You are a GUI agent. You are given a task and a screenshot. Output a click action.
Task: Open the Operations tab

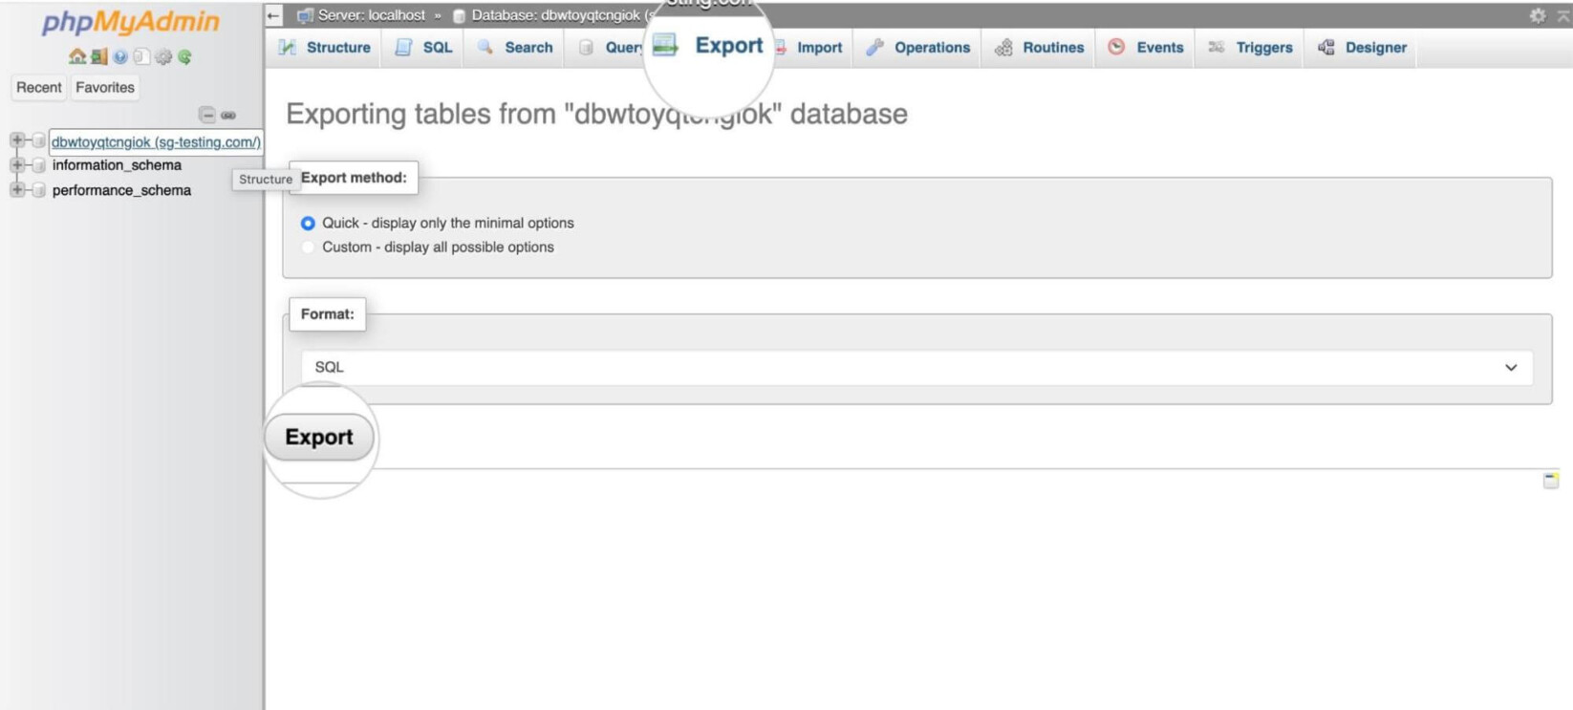[917, 47]
